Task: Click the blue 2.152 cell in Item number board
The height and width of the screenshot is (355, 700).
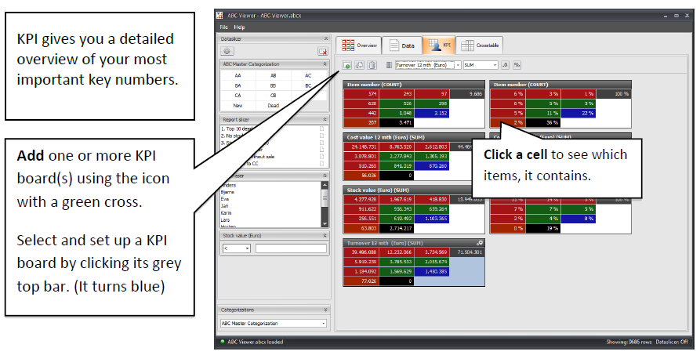Action: click(x=431, y=113)
